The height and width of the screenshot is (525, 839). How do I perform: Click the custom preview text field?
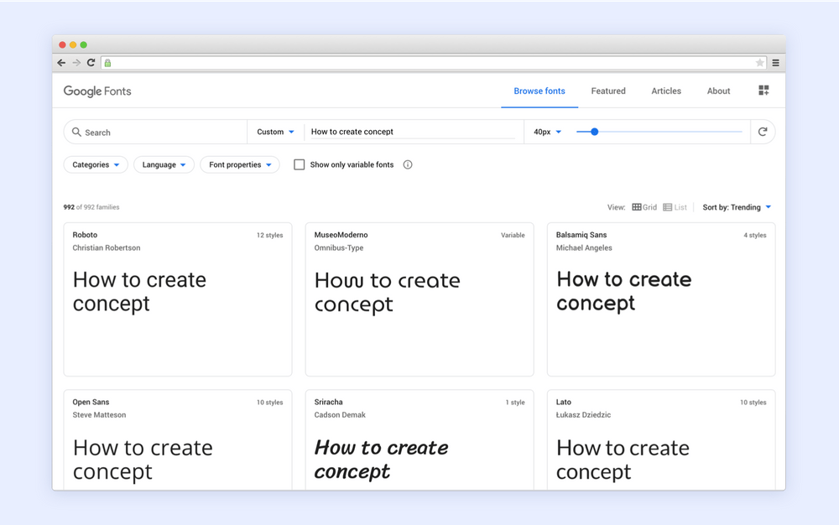pos(413,132)
